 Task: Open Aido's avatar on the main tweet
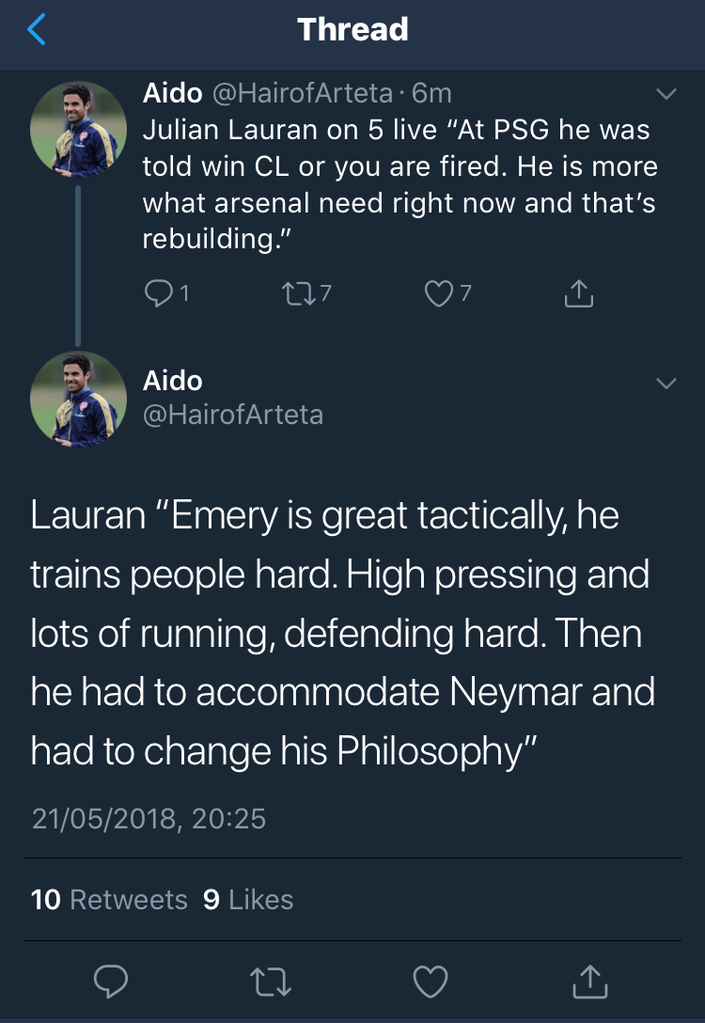point(79,399)
